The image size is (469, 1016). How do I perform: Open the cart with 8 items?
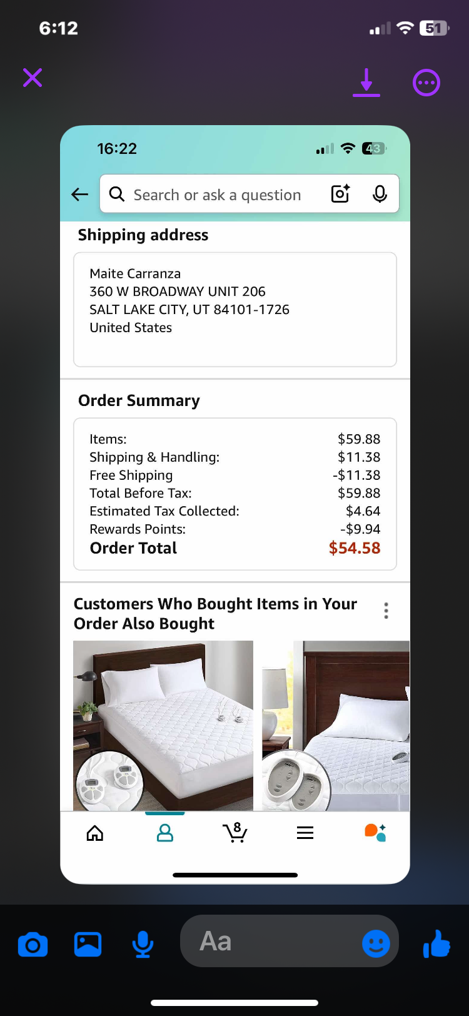(235, 832)
